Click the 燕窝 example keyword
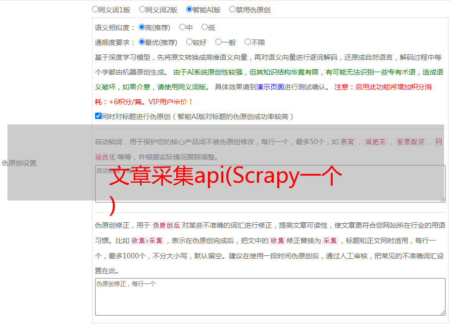Image resolution: width=451 pixels, height=325 pixels. click(x=347, y=142)
